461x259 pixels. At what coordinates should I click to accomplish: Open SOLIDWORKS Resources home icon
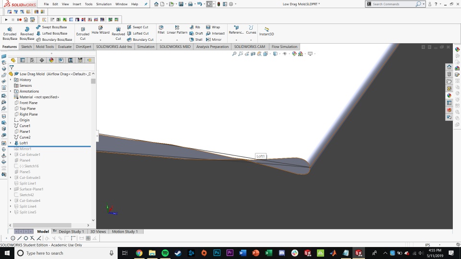tap(449, 67)
